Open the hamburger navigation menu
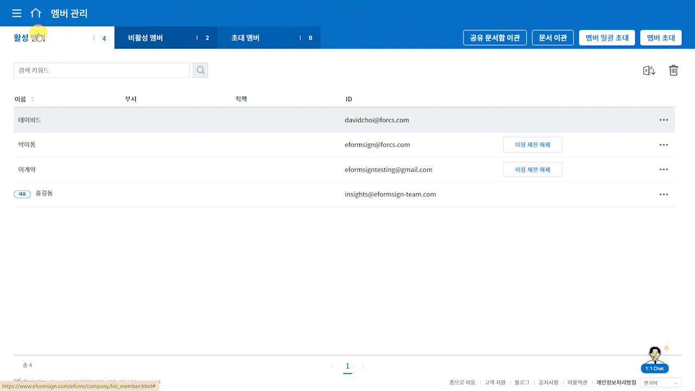The image size is (695, 391). [x=17, y=14]
